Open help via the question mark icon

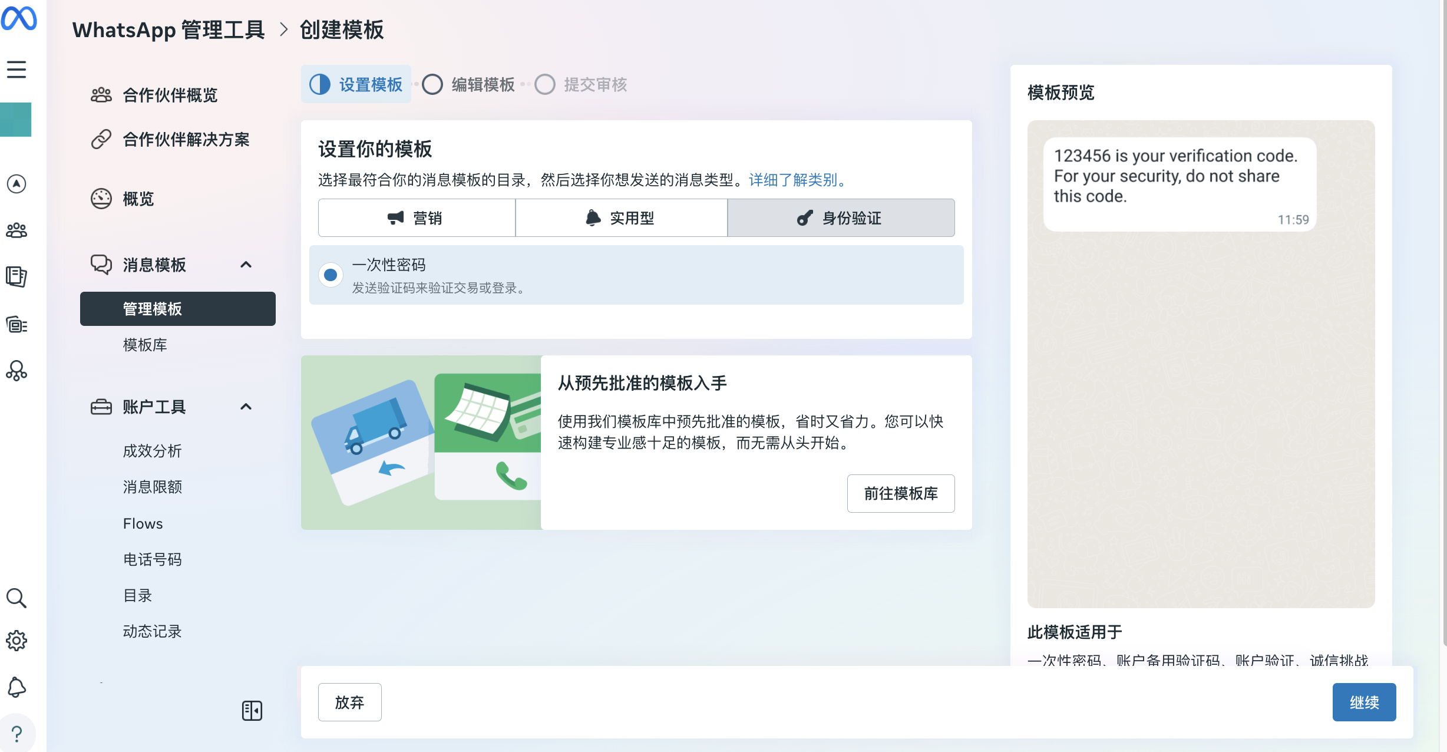pyautogui.click(x=16, y=733)
